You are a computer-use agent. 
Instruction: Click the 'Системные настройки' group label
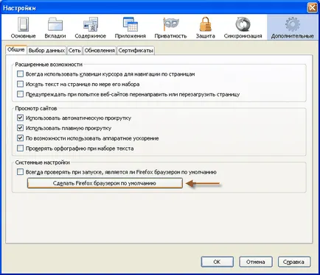click(42, 162)
